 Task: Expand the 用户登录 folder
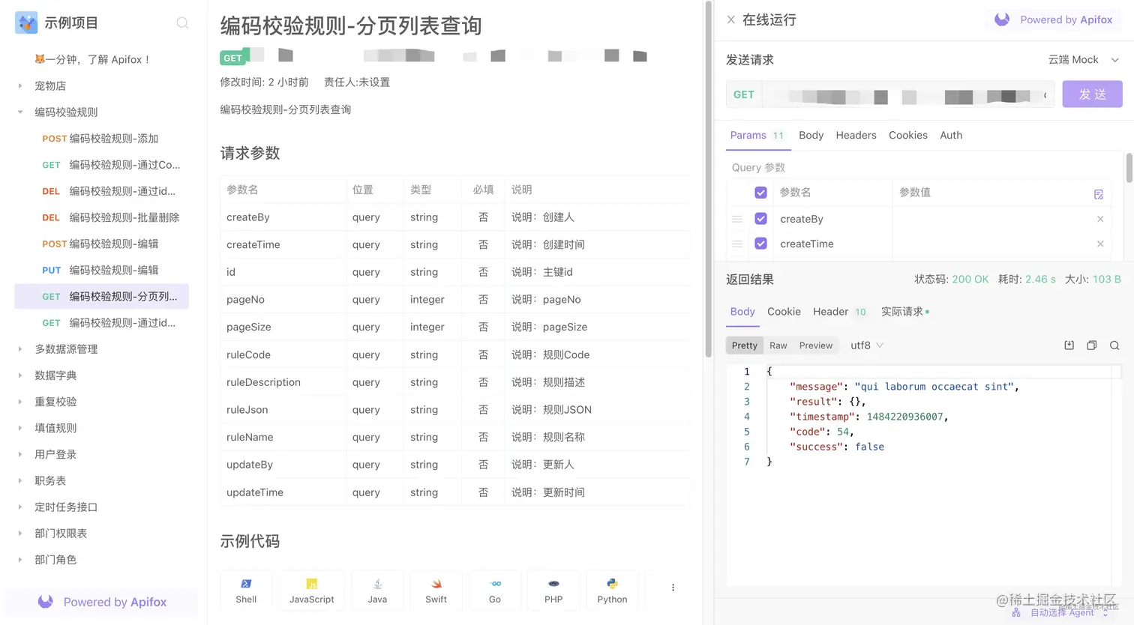click(x=20, y=454)
